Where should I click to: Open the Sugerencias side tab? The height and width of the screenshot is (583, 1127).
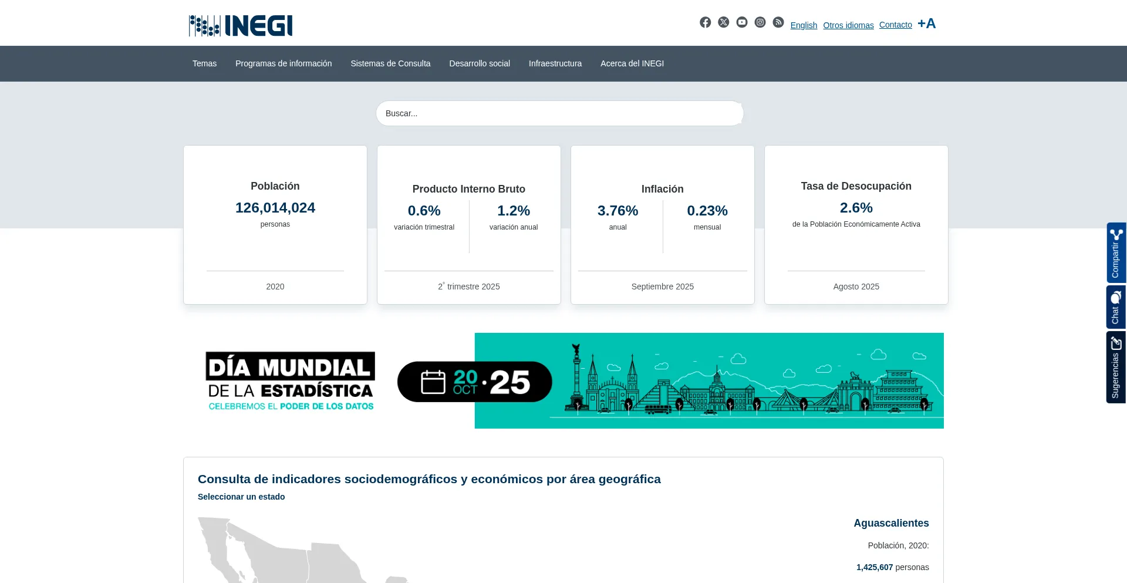1116,367
